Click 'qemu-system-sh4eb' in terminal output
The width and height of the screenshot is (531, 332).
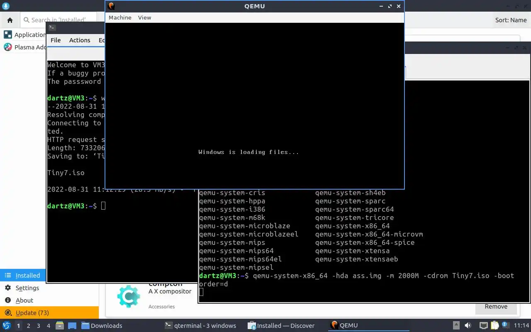click(350, 193)
